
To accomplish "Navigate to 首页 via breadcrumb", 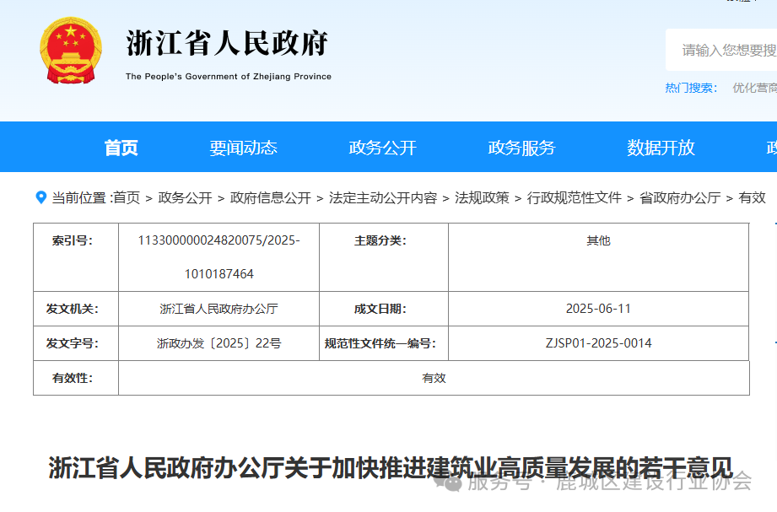I will (127, 197).
